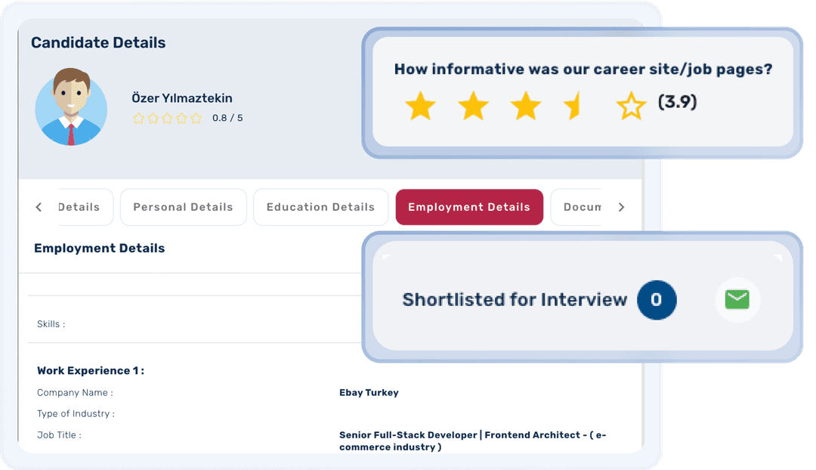Click the half-filled fourth star for career site rating
The height and width of the screenshot is (470, 816).
click(574, 106)
